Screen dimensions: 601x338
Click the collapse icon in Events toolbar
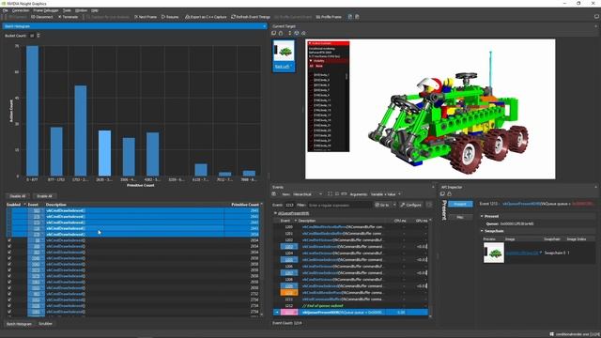337,194
